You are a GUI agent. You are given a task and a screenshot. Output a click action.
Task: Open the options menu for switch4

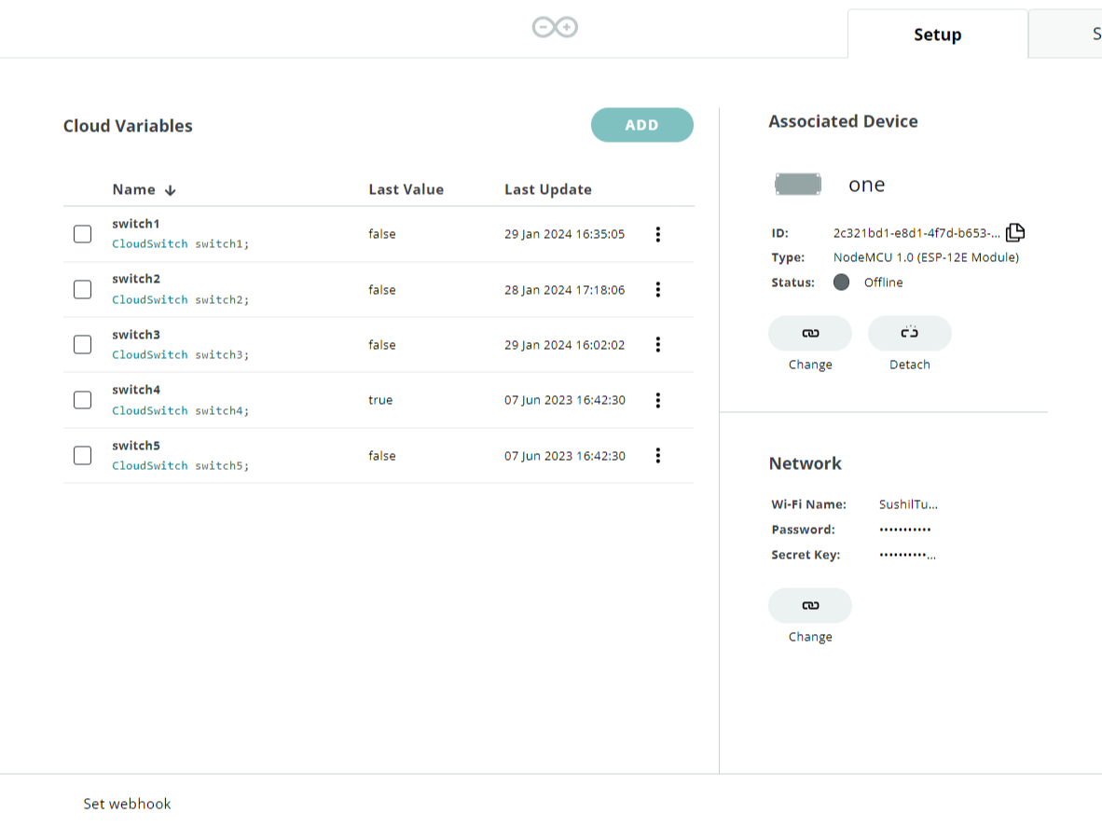coord(658,400)
